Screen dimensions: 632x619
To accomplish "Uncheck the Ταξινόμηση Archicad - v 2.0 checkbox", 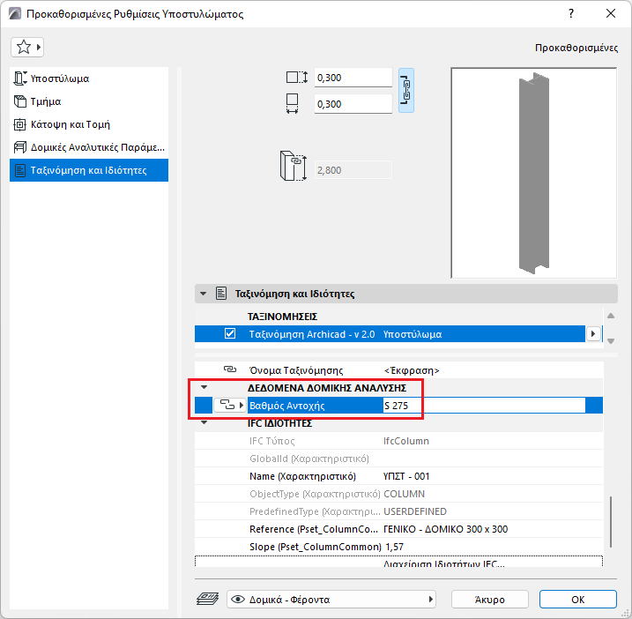I will pyautogui.click(x=230, y=333).
